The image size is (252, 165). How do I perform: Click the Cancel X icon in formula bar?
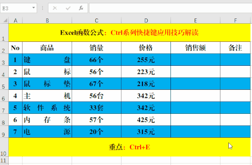click(55, 8)
